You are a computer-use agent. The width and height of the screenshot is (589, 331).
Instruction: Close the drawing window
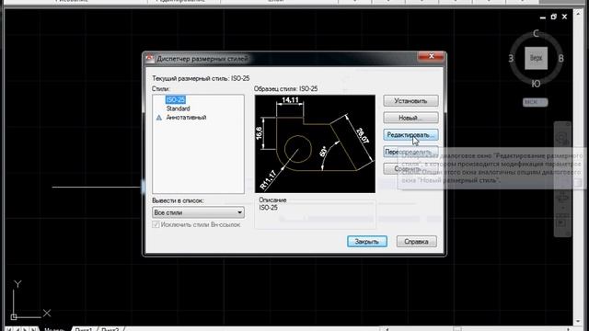(564, 17)
